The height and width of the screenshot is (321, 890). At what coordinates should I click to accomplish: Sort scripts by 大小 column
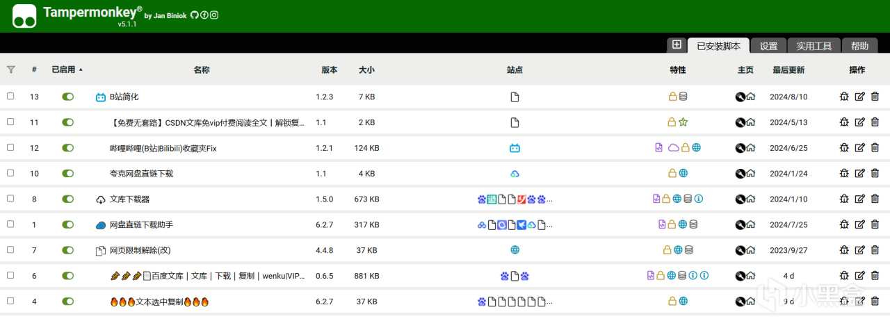tap(366, 69)
